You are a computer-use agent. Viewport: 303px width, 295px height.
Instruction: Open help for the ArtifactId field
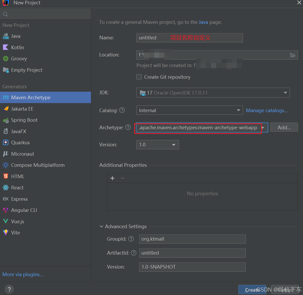134,253
